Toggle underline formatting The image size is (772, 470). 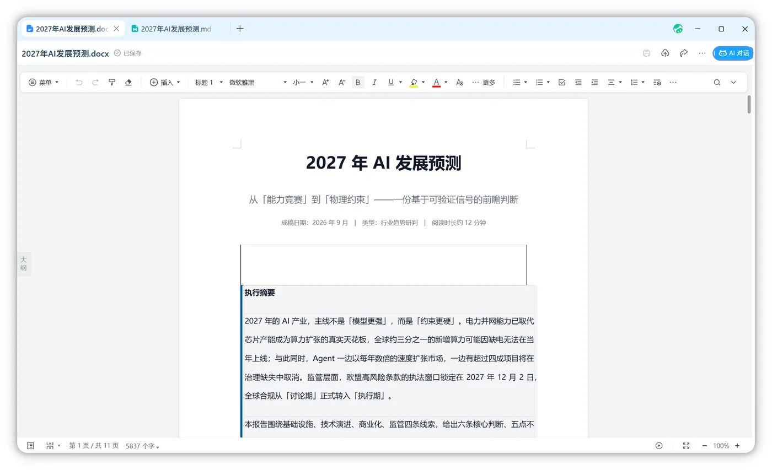pyautogui.click(x=391, y=82)
